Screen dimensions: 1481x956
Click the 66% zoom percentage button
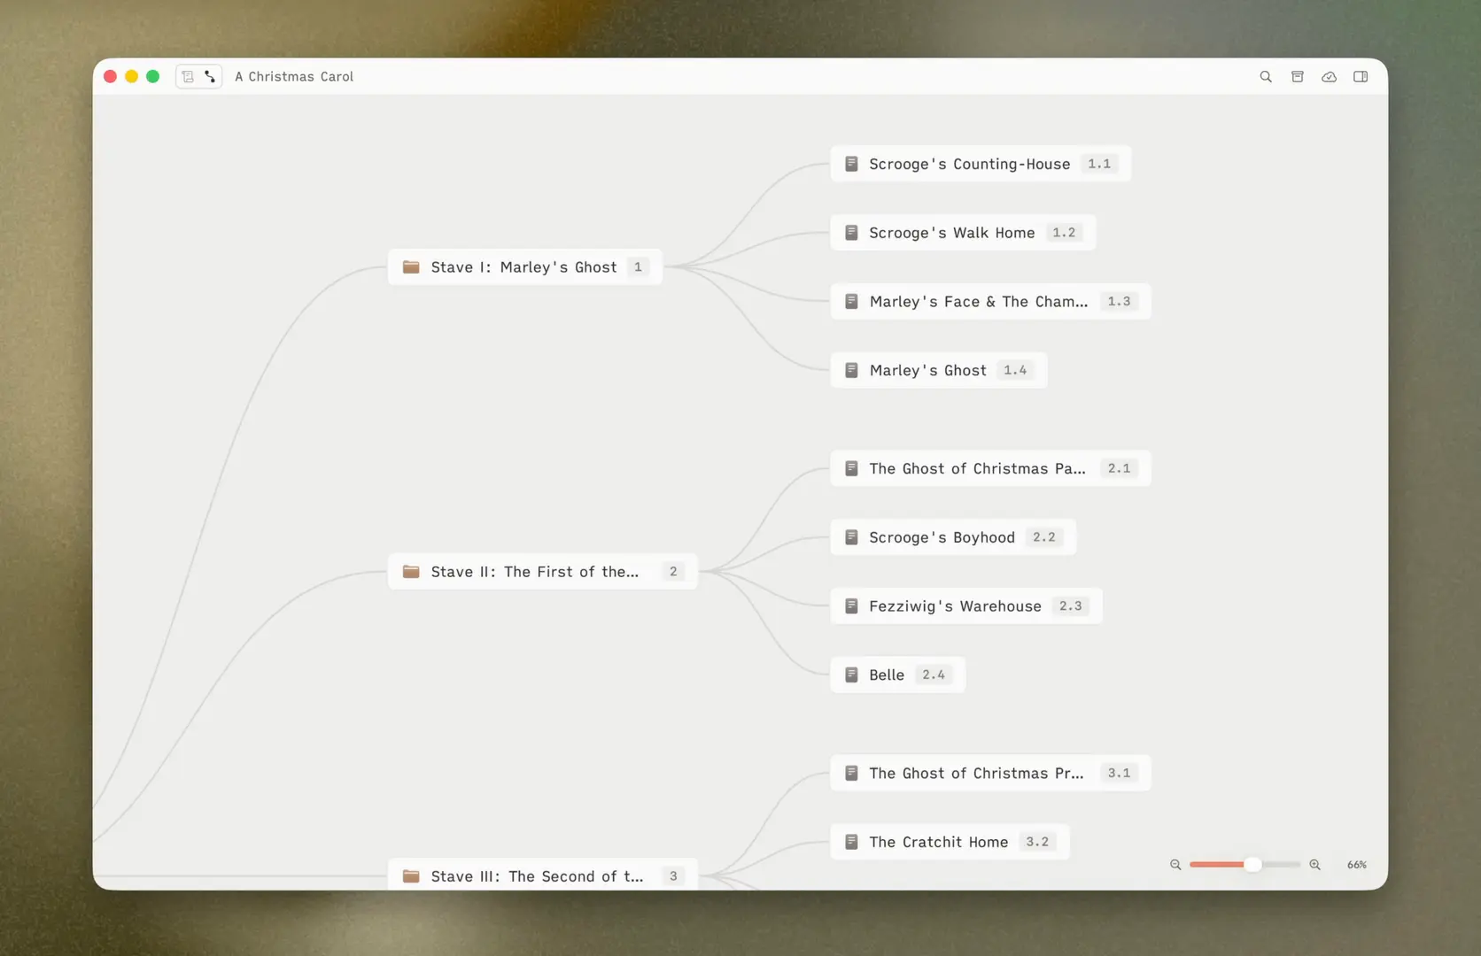(x=1355, y=865)
